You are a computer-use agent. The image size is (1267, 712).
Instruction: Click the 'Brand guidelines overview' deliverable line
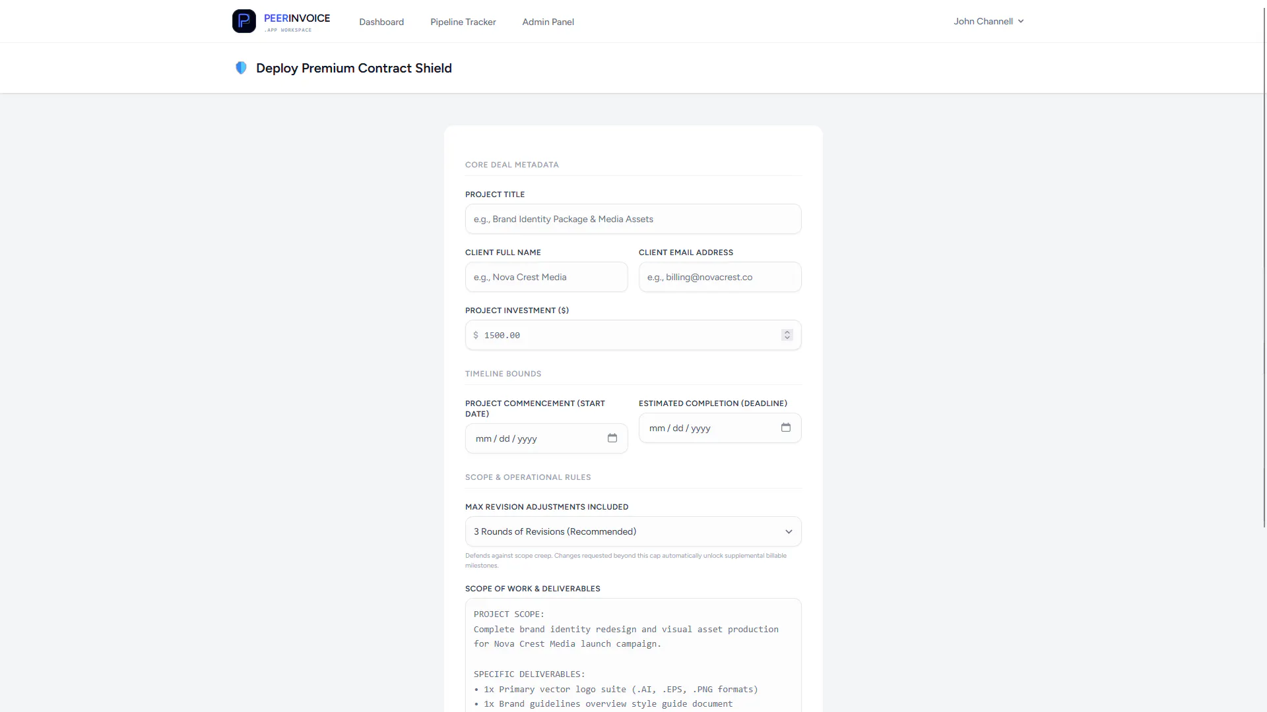point(603,703)
